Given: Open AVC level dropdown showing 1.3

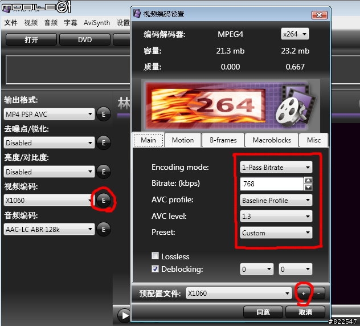Looking at the screenshot, I should (276, 217).
